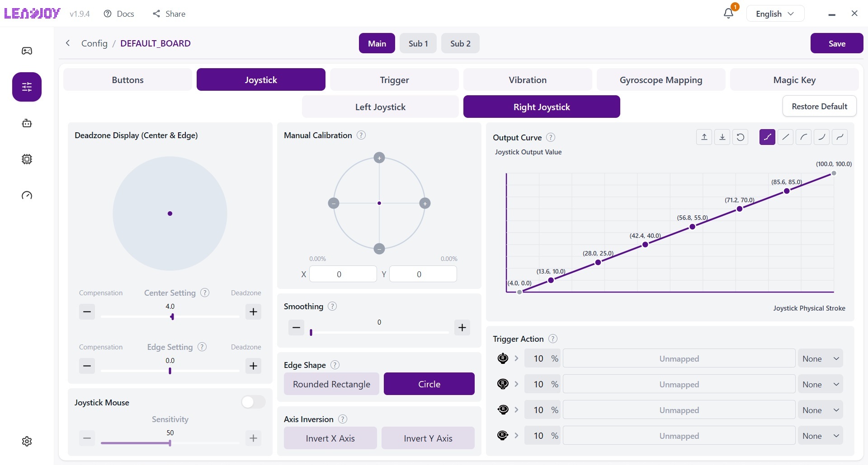Open Manual Calibration help tooltip

(x=361, y=135)
